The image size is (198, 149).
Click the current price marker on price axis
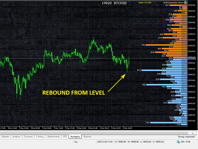click(x=192, y=58)
